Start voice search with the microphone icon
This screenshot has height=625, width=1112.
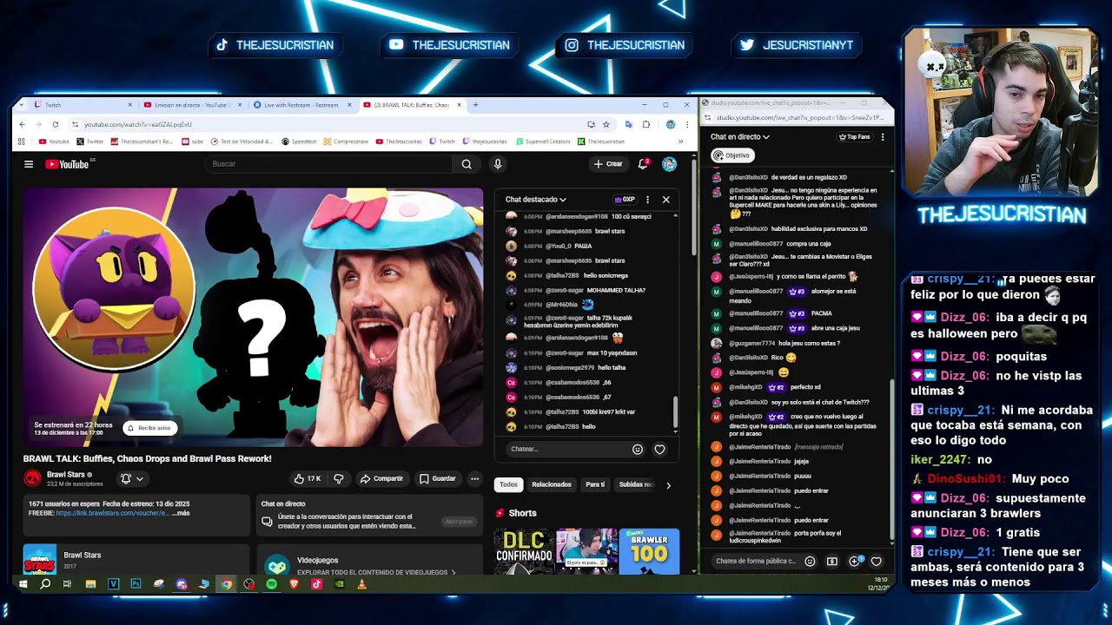click(x=498, y=164)
